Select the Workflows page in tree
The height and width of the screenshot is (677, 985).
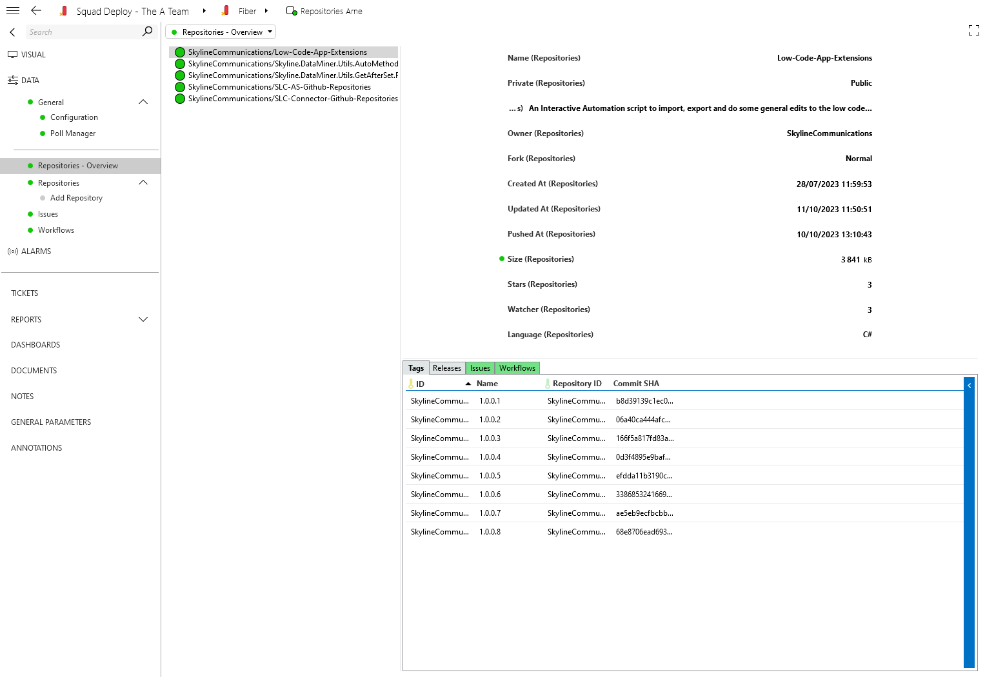[x=56, y=230]
